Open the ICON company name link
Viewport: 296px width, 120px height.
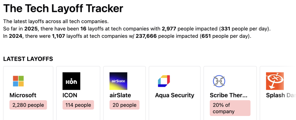tap(70, 95)
